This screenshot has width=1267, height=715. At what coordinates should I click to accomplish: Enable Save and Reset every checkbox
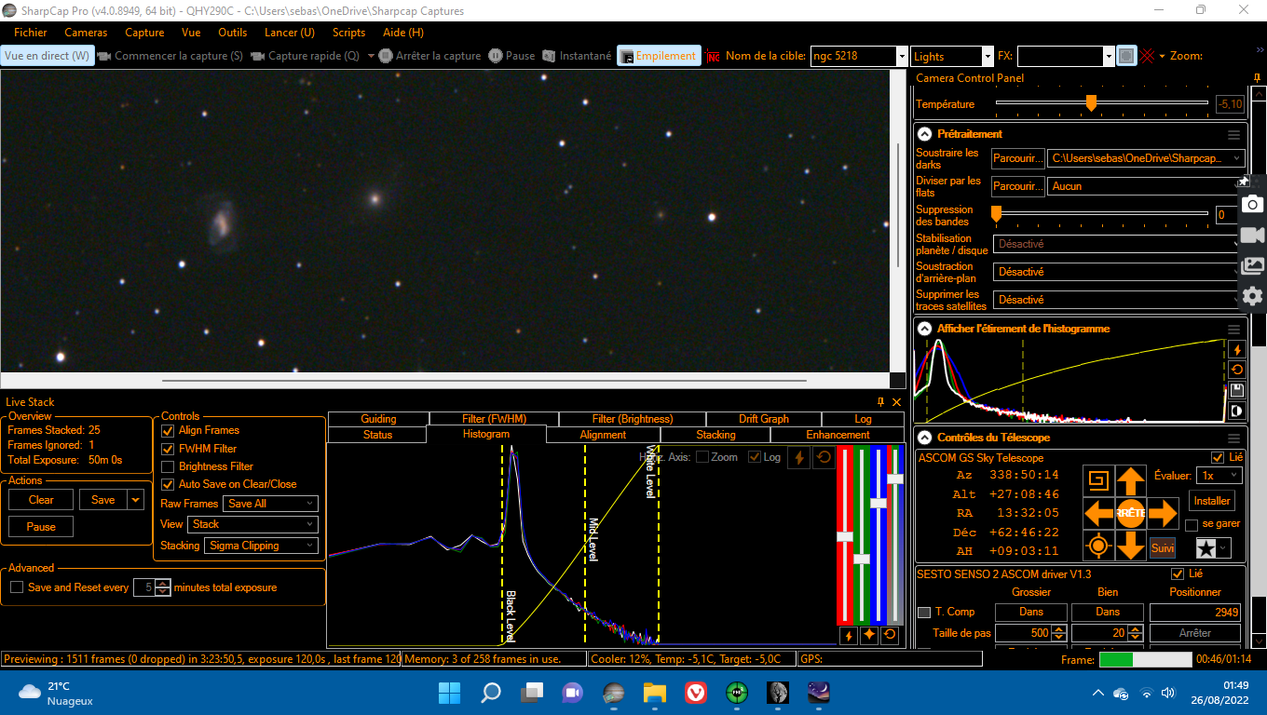[x=16, y=587]
